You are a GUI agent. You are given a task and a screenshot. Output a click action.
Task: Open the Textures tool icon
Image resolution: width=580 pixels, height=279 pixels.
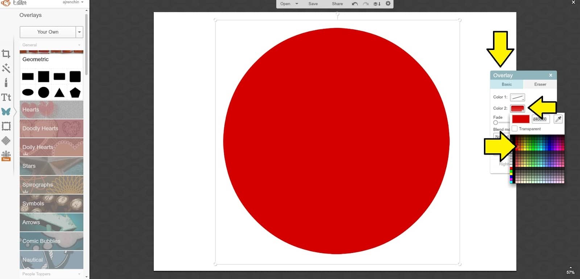tap(6, 141)
